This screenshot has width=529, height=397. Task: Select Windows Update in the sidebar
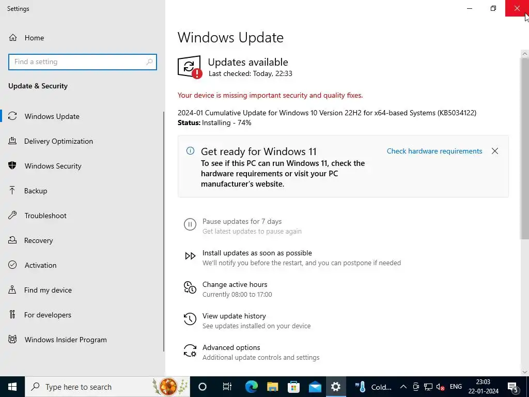tap(52, 116)
